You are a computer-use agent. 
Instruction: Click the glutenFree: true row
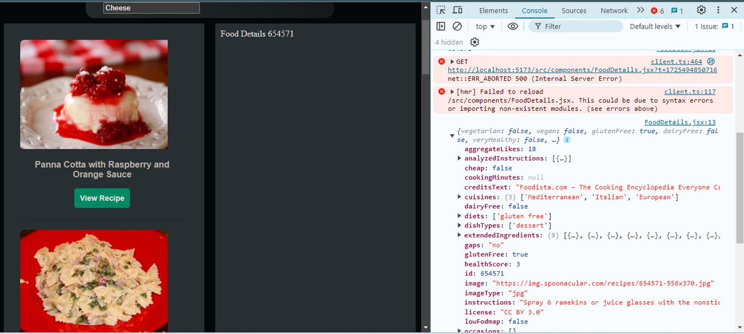tap(496, 254)
